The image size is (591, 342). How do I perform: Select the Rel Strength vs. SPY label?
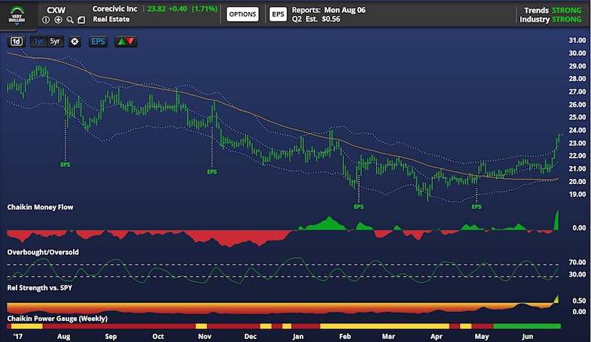click(x=40, y=288)
